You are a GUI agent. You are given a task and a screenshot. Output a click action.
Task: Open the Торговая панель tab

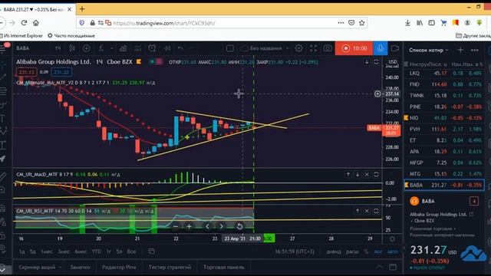tap(224, 268)
